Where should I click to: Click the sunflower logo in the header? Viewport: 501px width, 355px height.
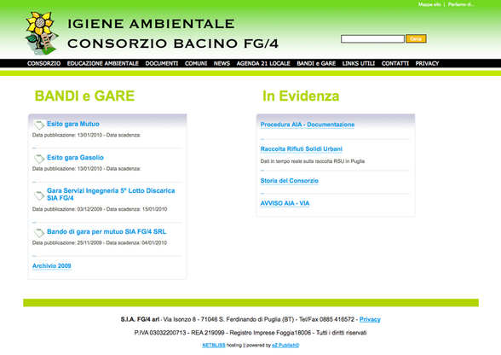click(42, 33)
